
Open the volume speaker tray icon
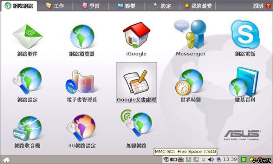(211, 159)
